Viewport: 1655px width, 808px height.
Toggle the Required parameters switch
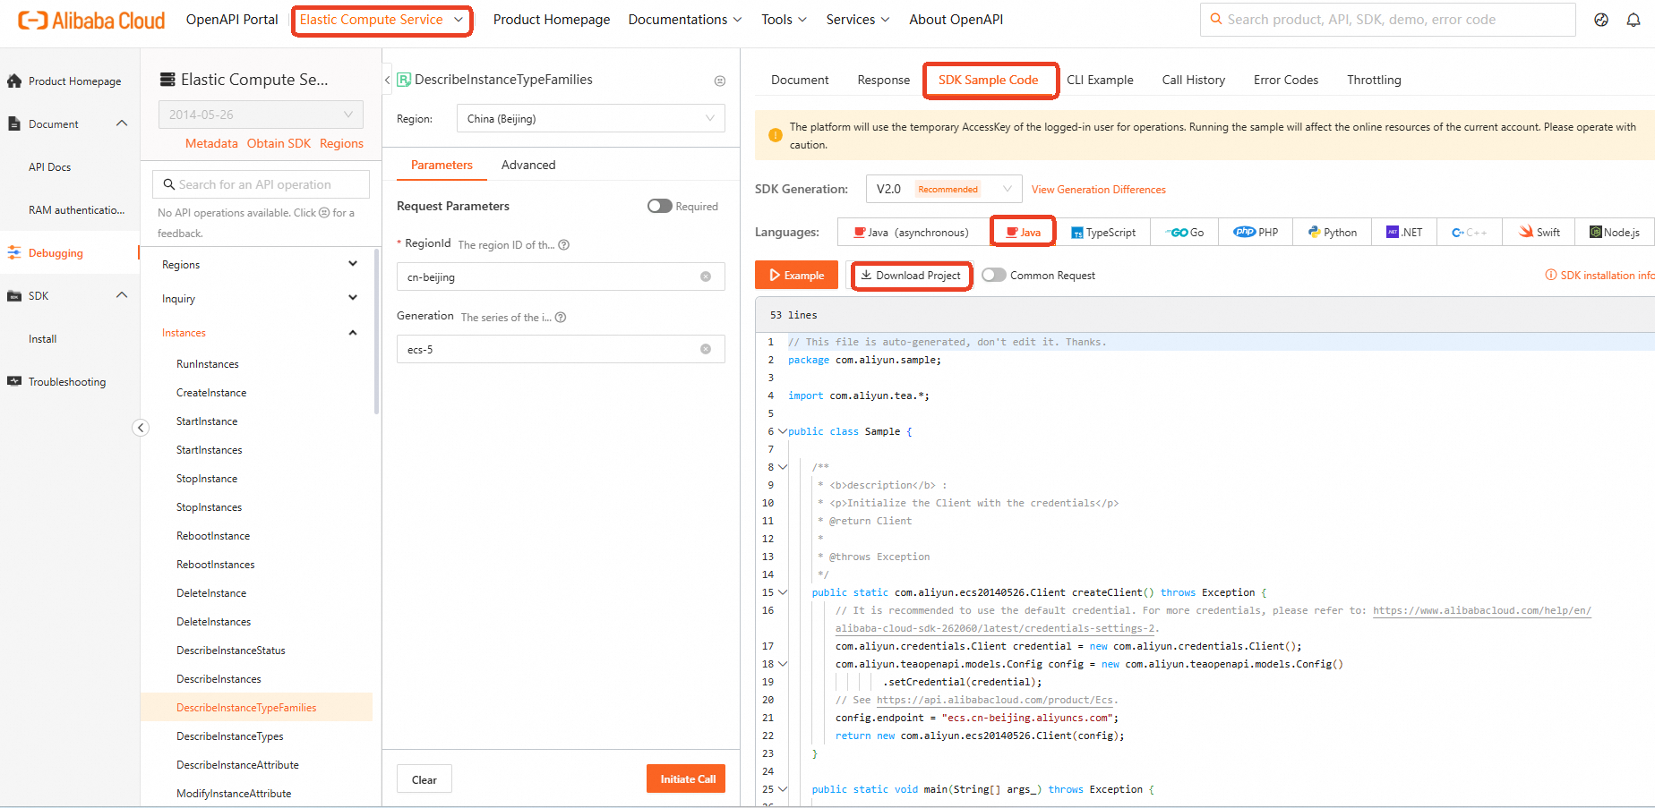[x=660, y=206]
